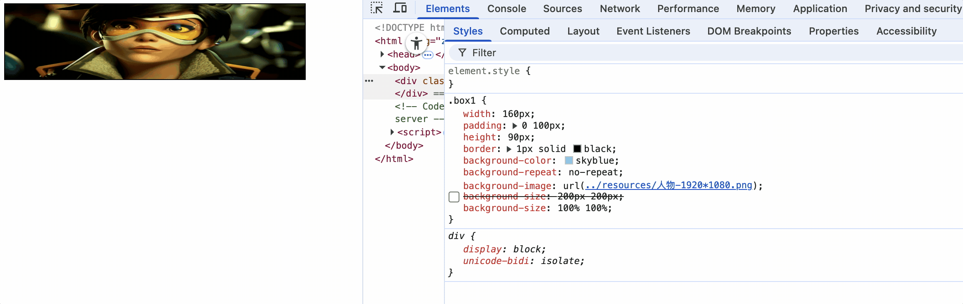
Task: Open the black border color swatch
Action: pos(577,149)
